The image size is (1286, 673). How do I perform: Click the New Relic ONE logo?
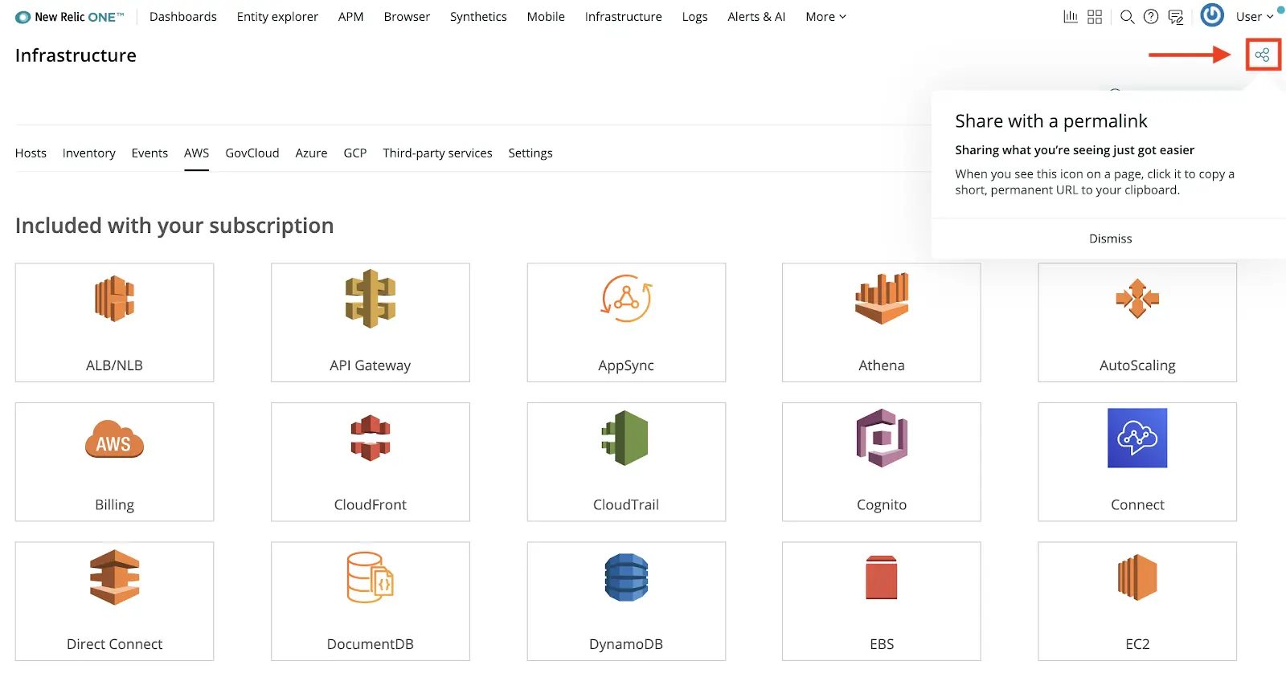tap(70, 17)
